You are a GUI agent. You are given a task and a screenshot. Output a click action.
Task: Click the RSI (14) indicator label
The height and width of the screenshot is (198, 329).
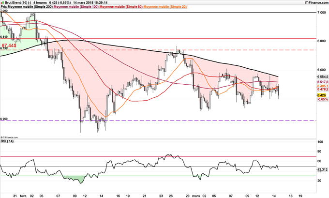tap(7, 141)
